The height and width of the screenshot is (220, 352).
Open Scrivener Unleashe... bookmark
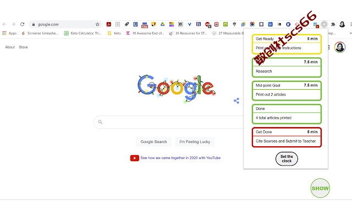pyautogui.click(x=40, y=33)
